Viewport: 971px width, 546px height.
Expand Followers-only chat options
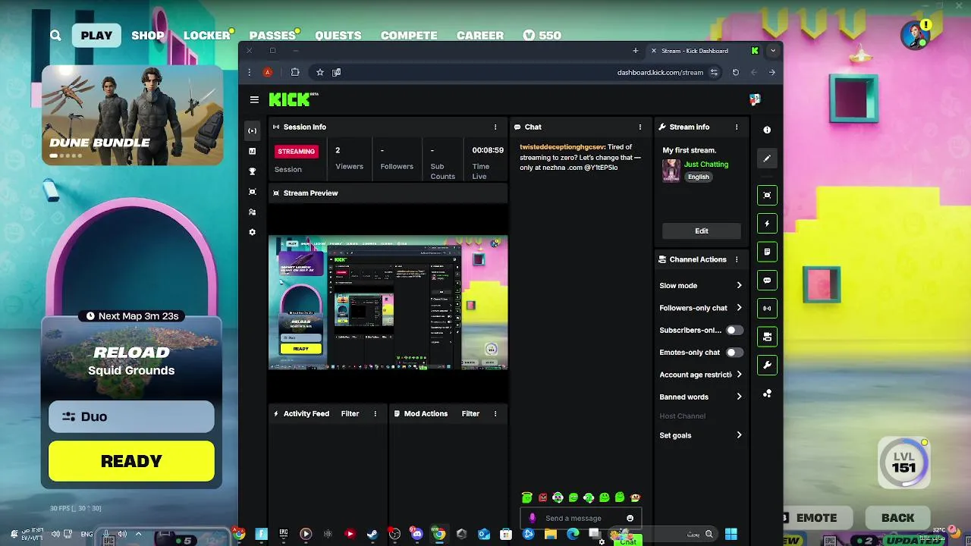point(739,308)
